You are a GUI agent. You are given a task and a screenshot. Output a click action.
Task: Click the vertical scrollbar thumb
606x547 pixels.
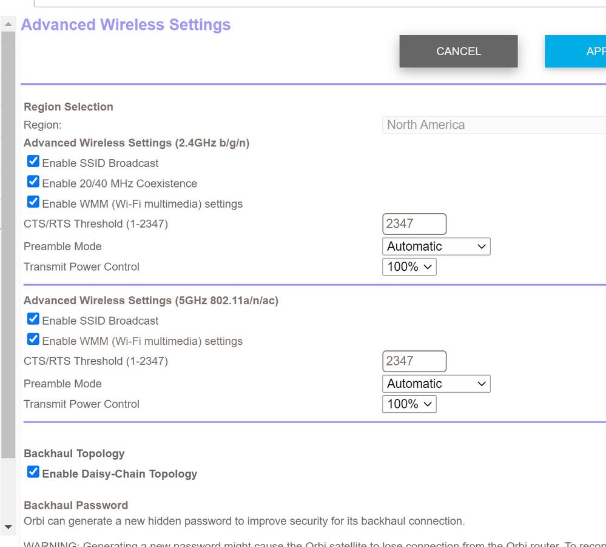pyautogui.click(x=8, y=243)
